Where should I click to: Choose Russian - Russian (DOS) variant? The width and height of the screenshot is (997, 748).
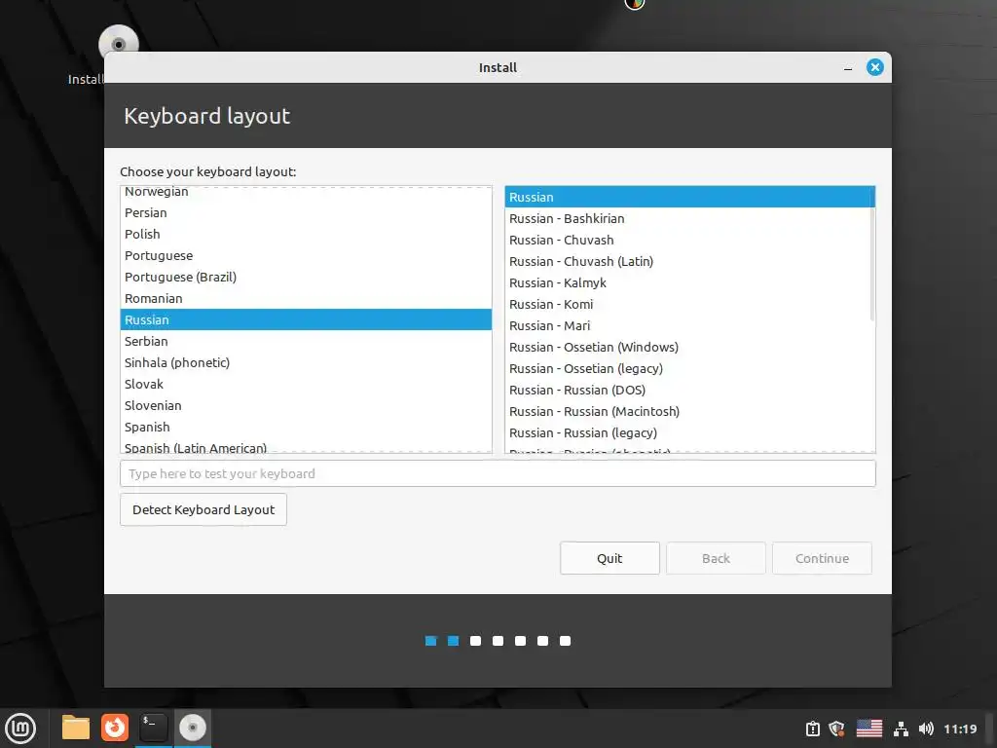(x=690, y=390)
